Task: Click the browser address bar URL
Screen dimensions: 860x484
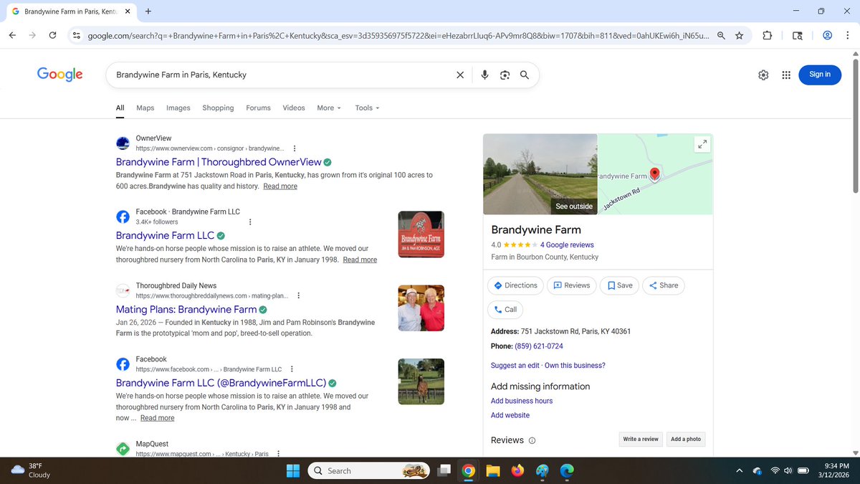Action: [x=398, y=35]
